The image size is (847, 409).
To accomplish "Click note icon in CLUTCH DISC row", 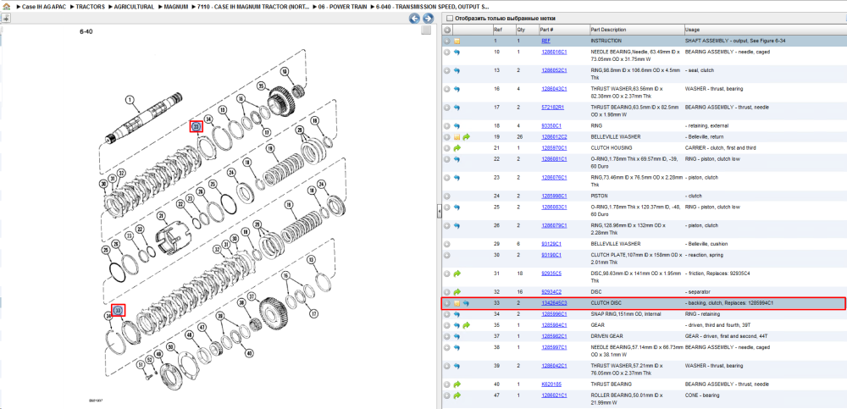I will [457, 304].
